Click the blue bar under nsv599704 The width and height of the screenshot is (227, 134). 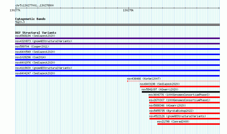(x=117, y=49)
